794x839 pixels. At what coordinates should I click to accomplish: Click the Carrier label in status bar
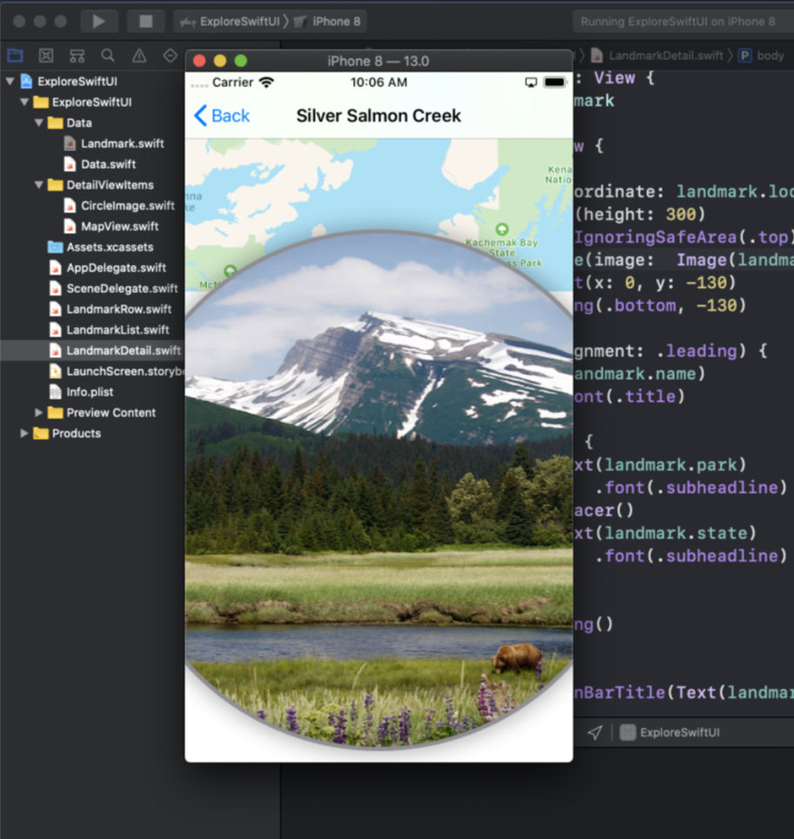click(x=233, y=83)
